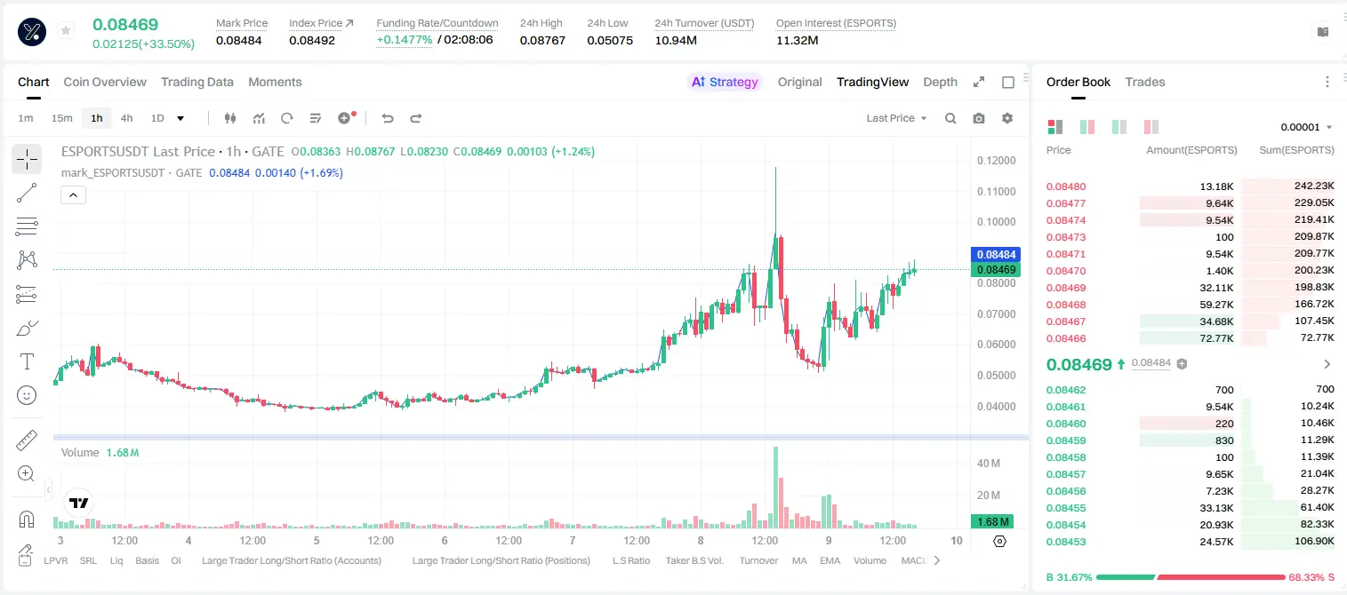Collapse the indicator legend chevron
This screenshot has width=1347, height=595.
pyautogui.click(x=73, y=194)
